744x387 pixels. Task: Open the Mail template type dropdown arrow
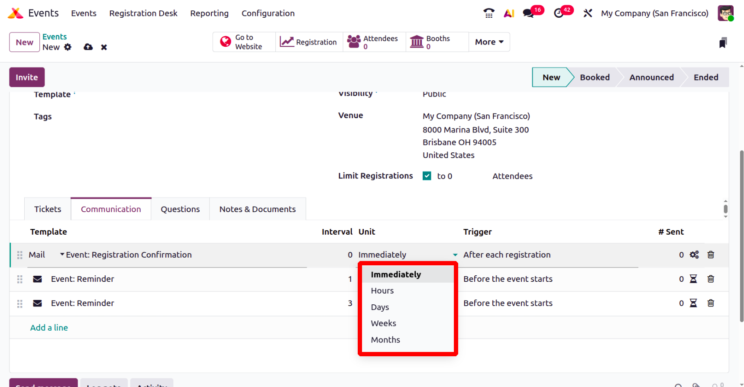pyautogui.click(x=62, y=255)
